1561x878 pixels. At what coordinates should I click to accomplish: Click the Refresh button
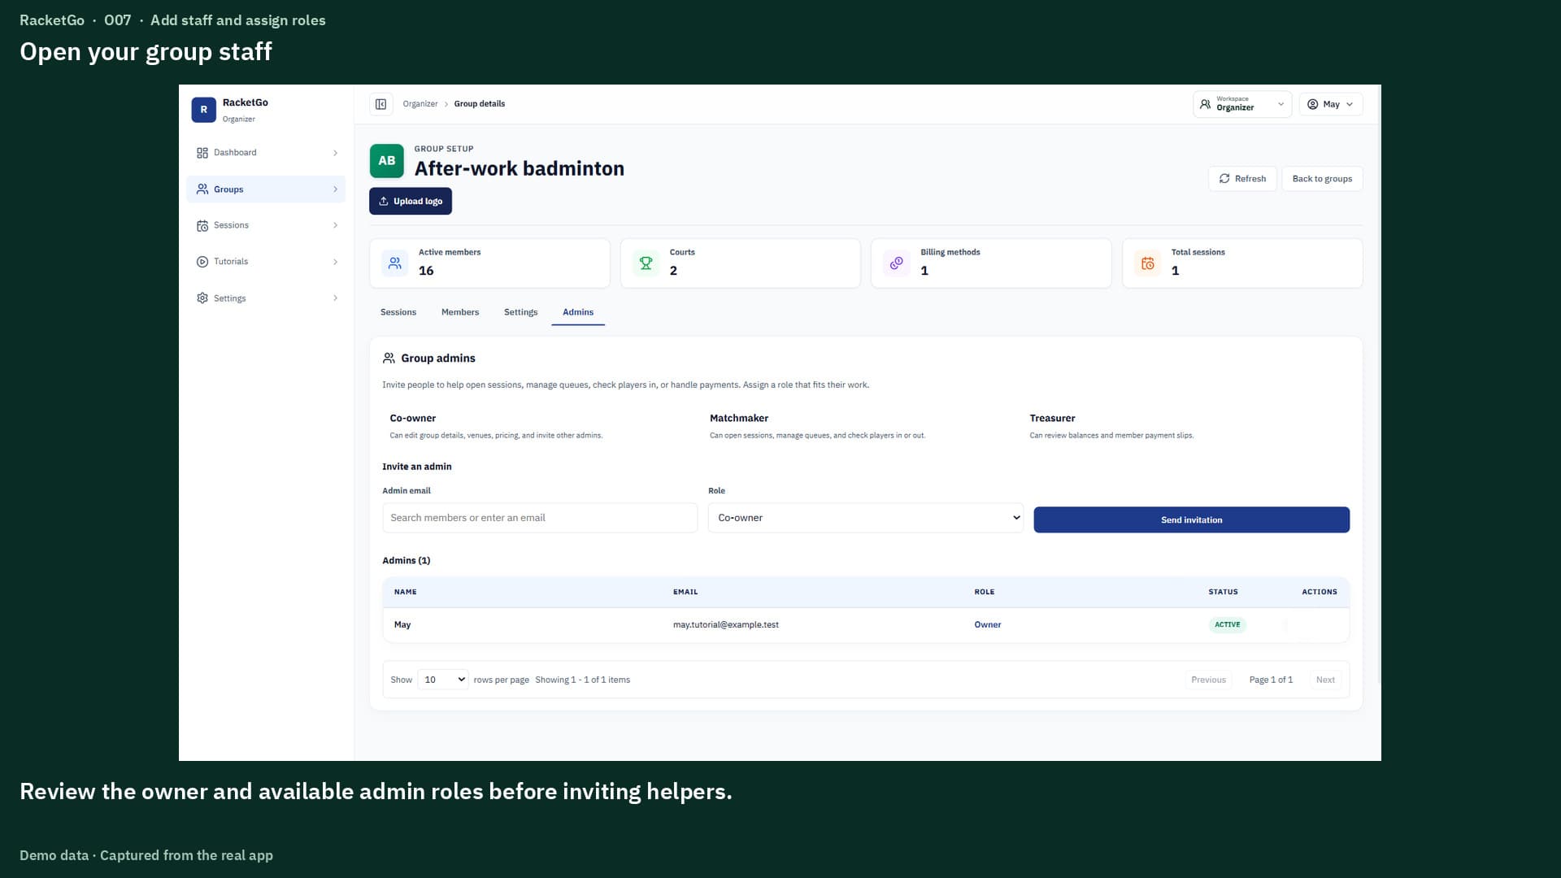coord(1242,179)
